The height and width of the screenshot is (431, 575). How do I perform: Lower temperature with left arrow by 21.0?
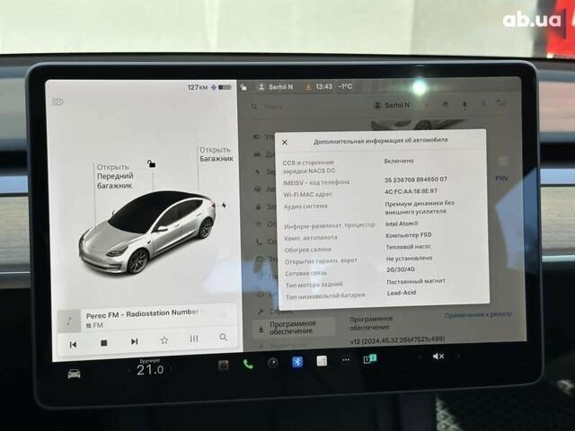point(128,371)
